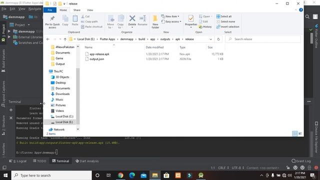Open the Logcat tool window tab
This screenshot has height=180, width=320.
(x=18, y=161)
